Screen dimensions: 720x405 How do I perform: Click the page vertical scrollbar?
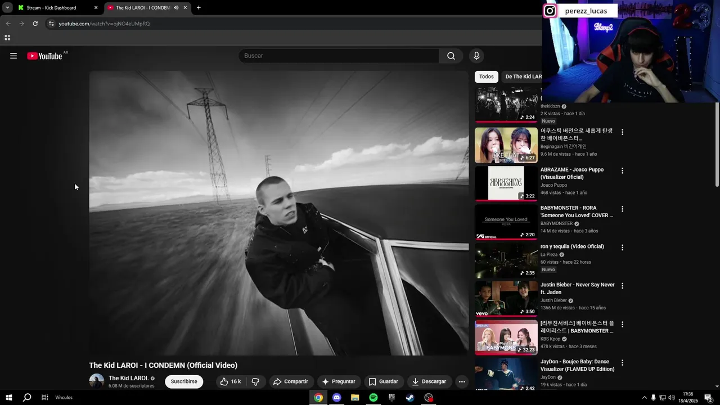tap(717, 143)
